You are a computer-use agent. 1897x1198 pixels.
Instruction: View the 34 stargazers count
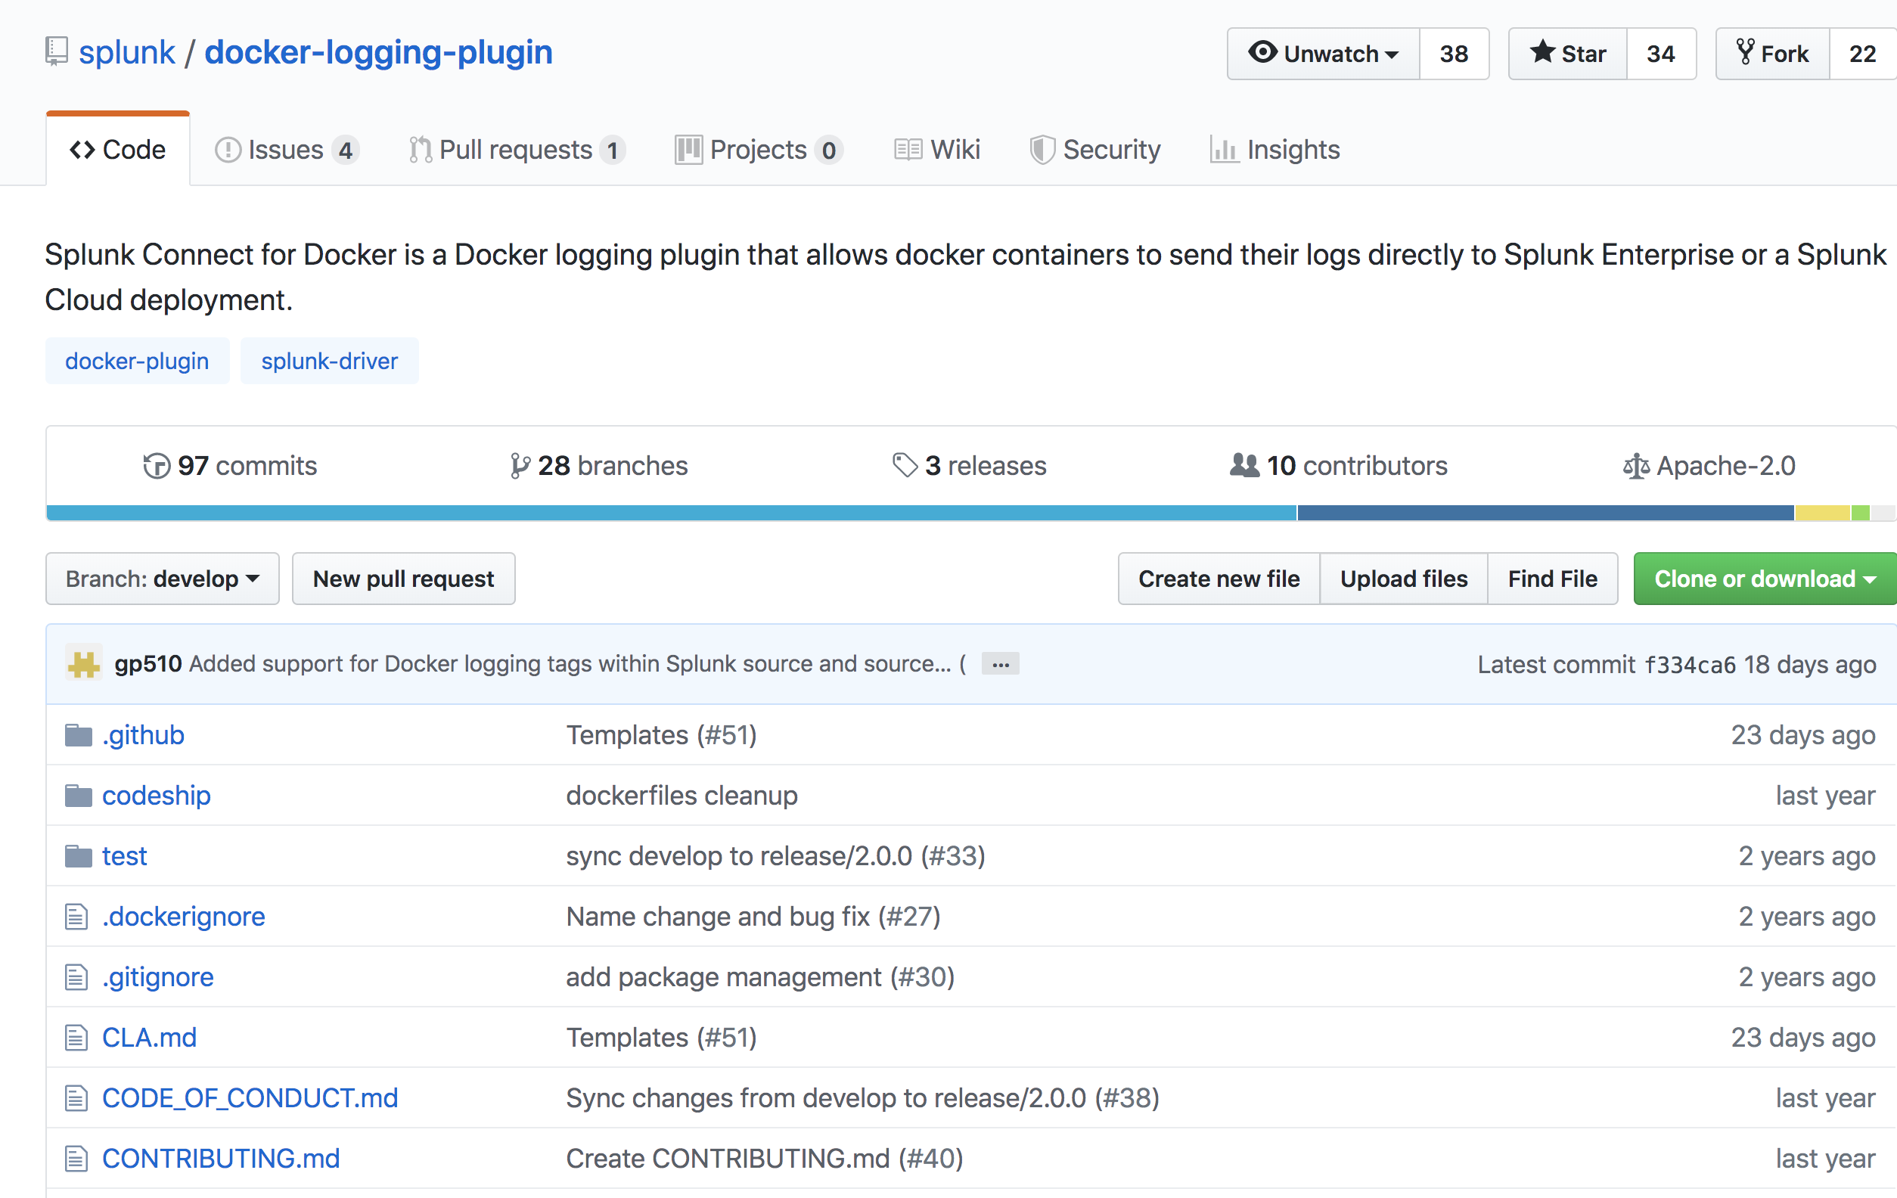[1661, 54]
